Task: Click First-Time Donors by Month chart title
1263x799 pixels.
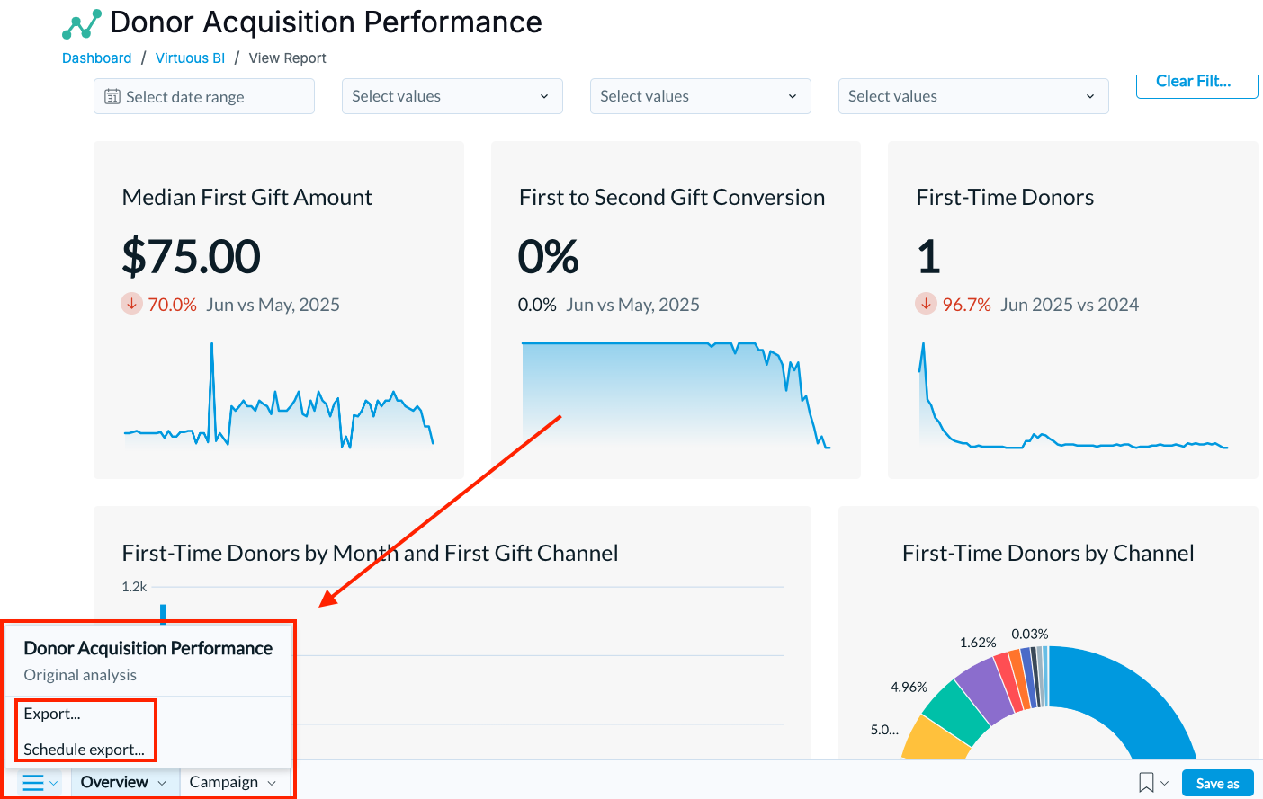Action: [370, 553]
